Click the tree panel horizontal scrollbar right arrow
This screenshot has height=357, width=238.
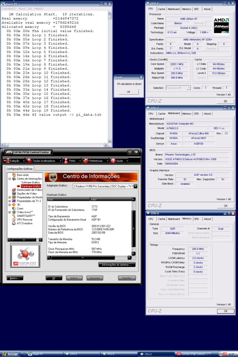click(40, 240)
